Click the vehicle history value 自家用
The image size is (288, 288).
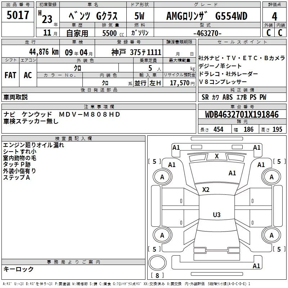click(77, 33)
